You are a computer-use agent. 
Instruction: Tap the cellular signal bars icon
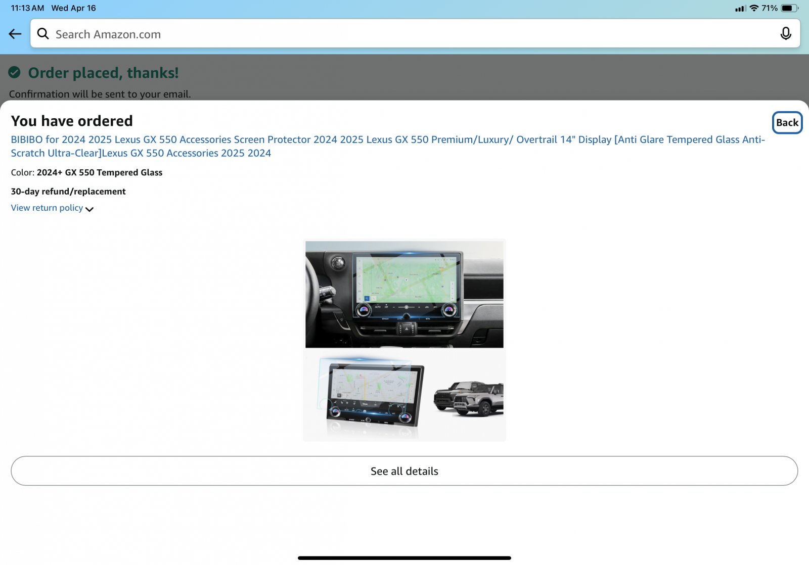pyautogui.click(x=741, y=9)
